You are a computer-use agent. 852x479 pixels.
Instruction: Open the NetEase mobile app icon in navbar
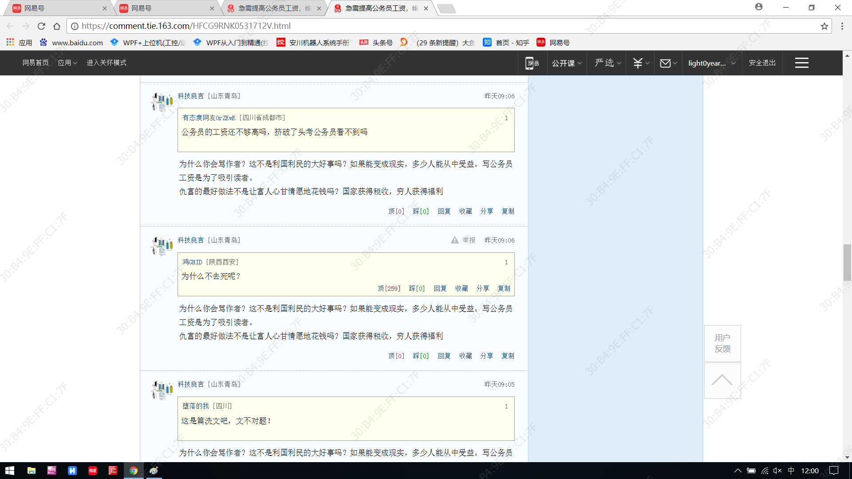(x=531, y=63)
